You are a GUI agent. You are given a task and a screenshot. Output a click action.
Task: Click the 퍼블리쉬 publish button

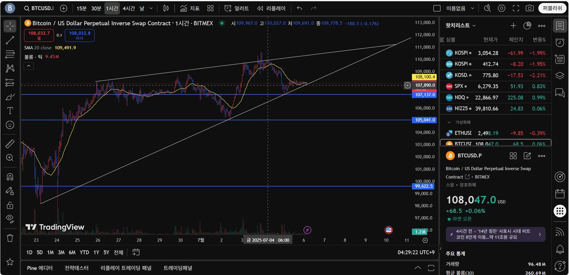point(552,8)
